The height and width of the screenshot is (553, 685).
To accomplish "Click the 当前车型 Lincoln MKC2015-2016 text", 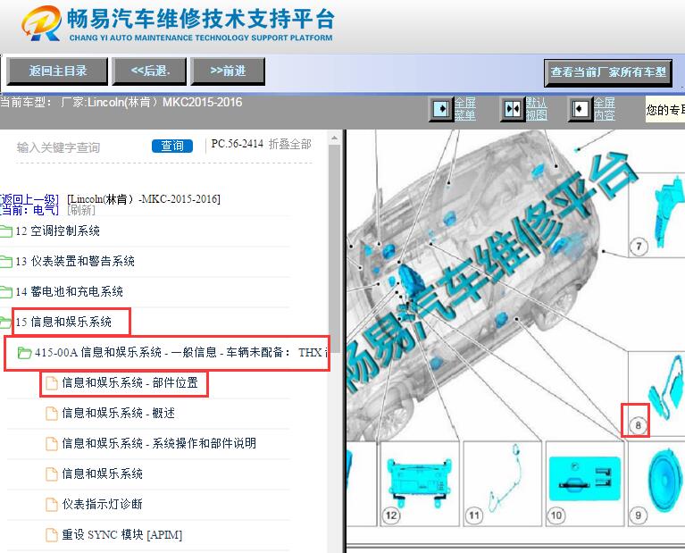I will click(x=121, y=103).
